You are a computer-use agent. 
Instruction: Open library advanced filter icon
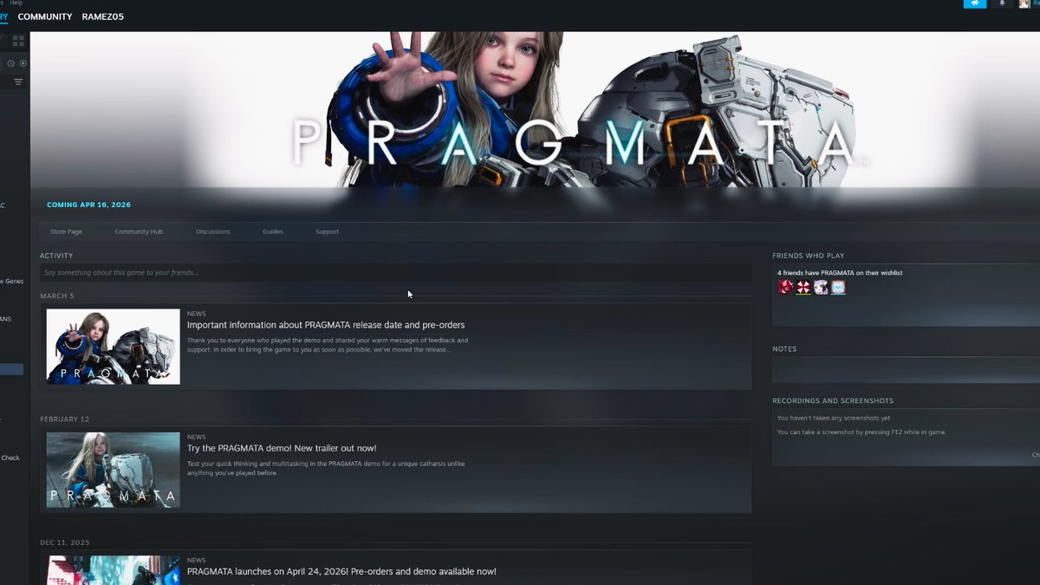coord(18,82)
